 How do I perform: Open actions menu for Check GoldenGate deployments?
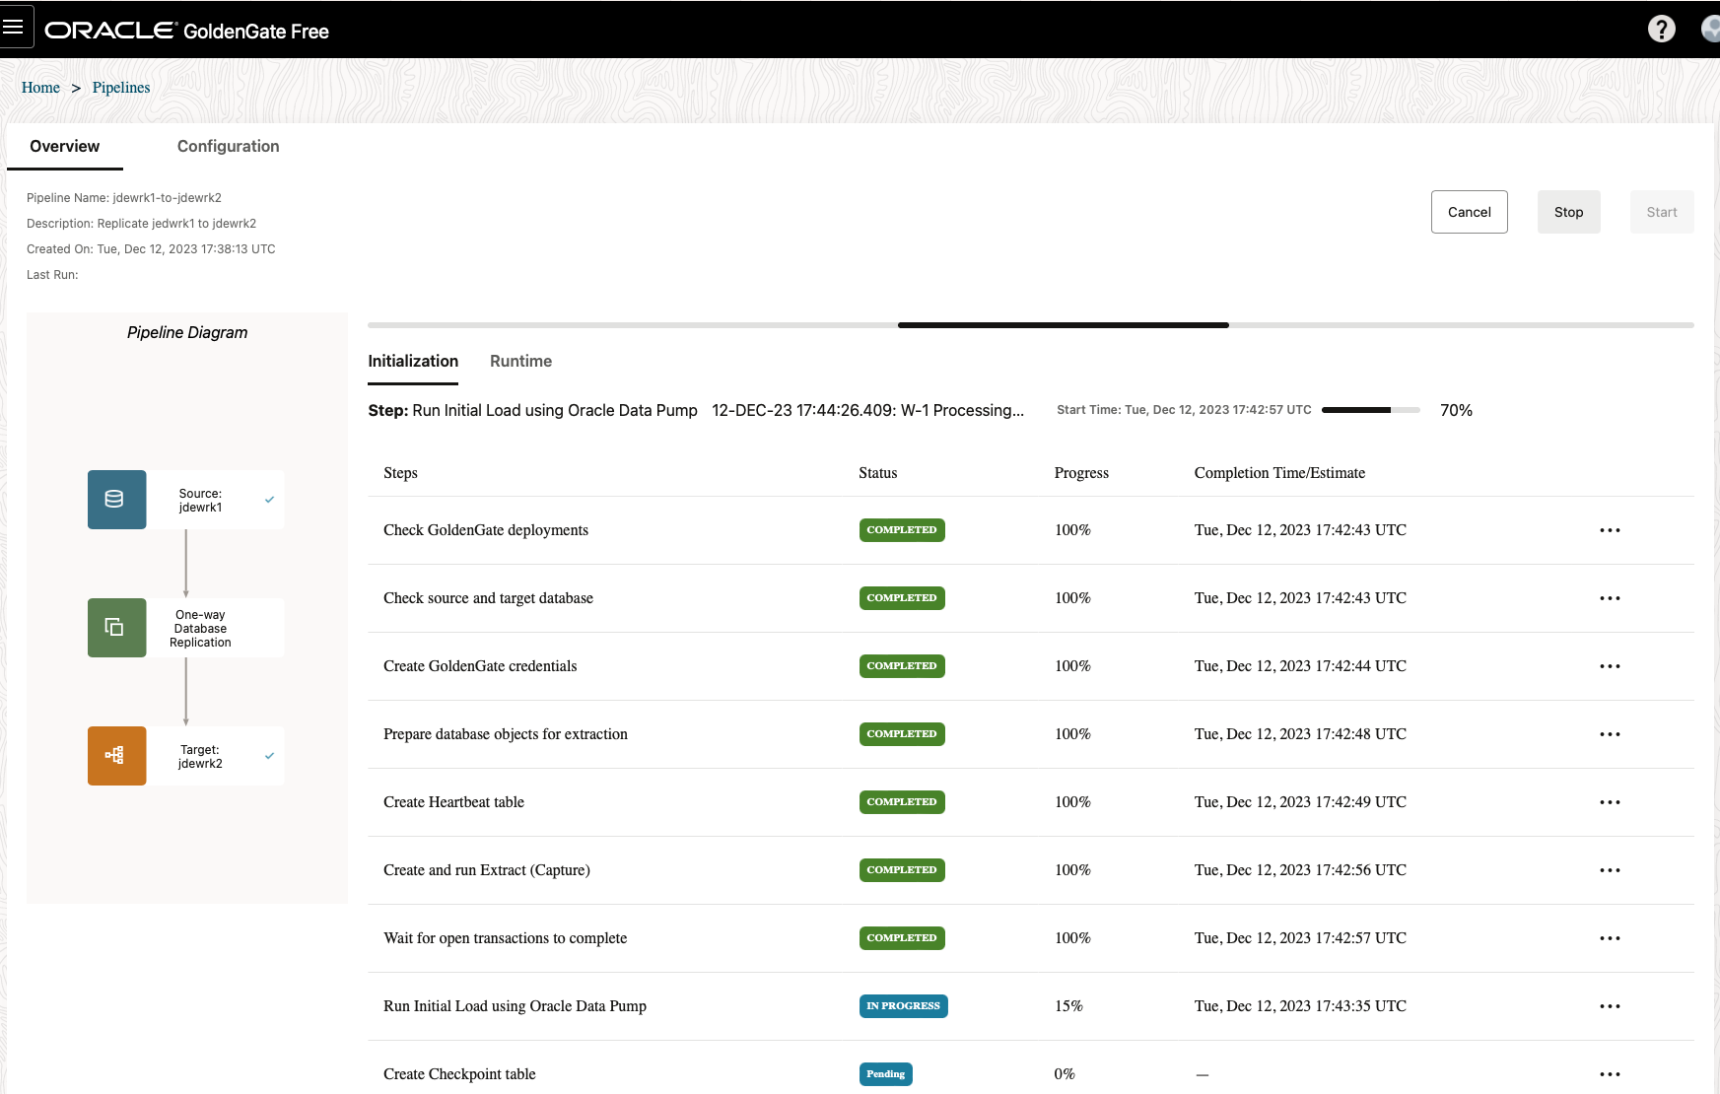(x=1610, y=530)
